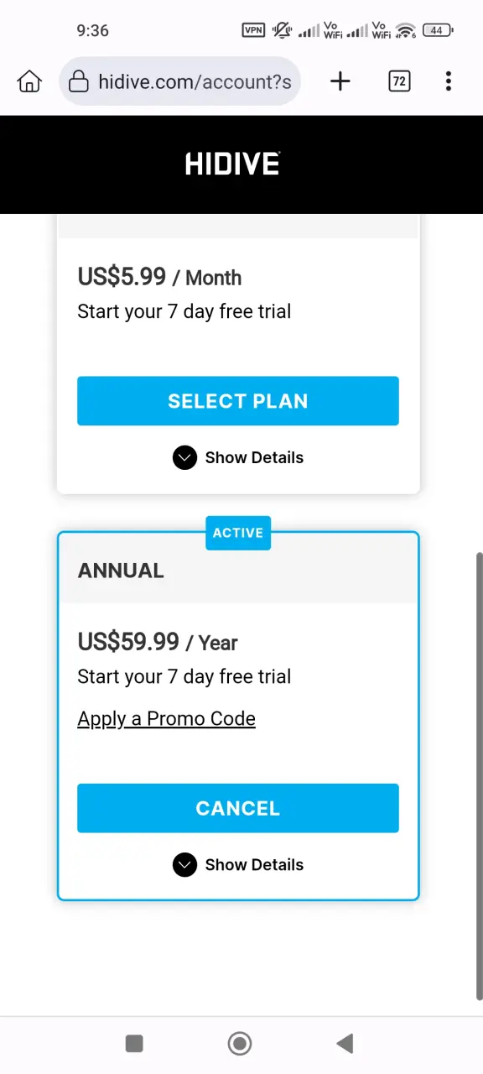483x1074 pixels.
Task: Tap the Android recent apps square button
Action: tap(134, 1043)
